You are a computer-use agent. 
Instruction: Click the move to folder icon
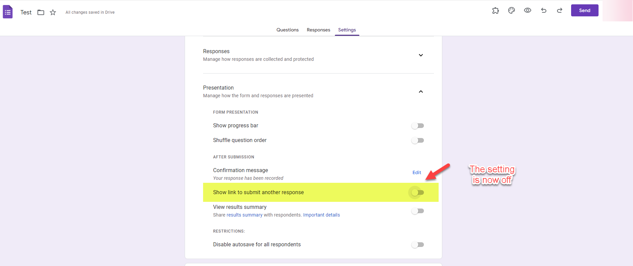(41, 12)
